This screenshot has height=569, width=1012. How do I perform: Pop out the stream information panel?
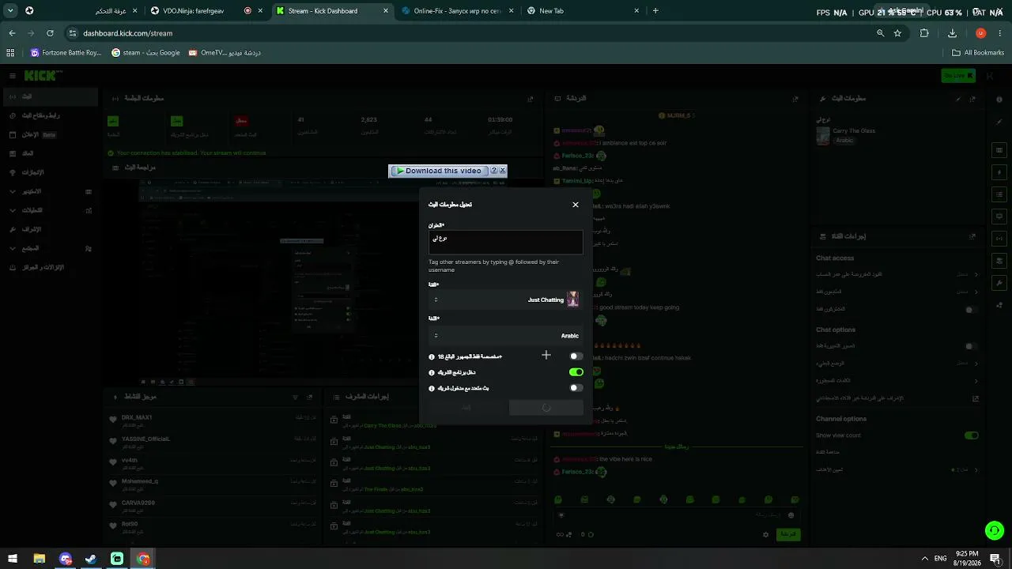point(972,99)
